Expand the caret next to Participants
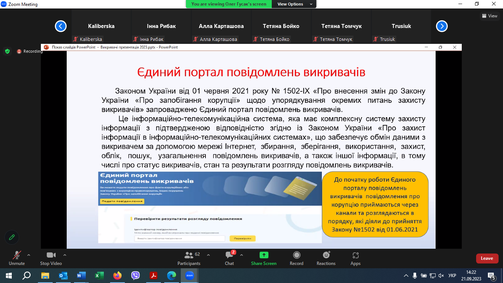 tap(208, 255)
